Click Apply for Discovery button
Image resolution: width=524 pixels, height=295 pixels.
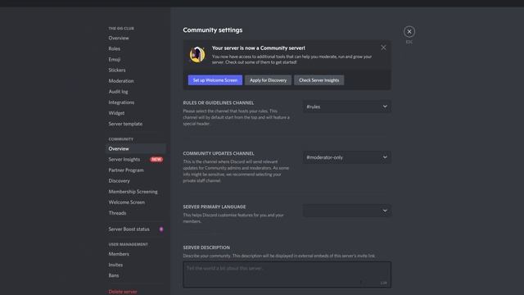(x=268, y=80)
